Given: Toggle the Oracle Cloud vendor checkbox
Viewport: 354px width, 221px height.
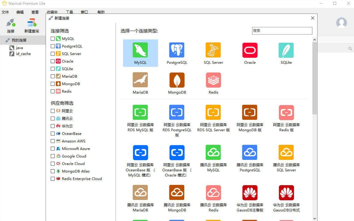Looking at the screenshot, I should click(53, 164).
